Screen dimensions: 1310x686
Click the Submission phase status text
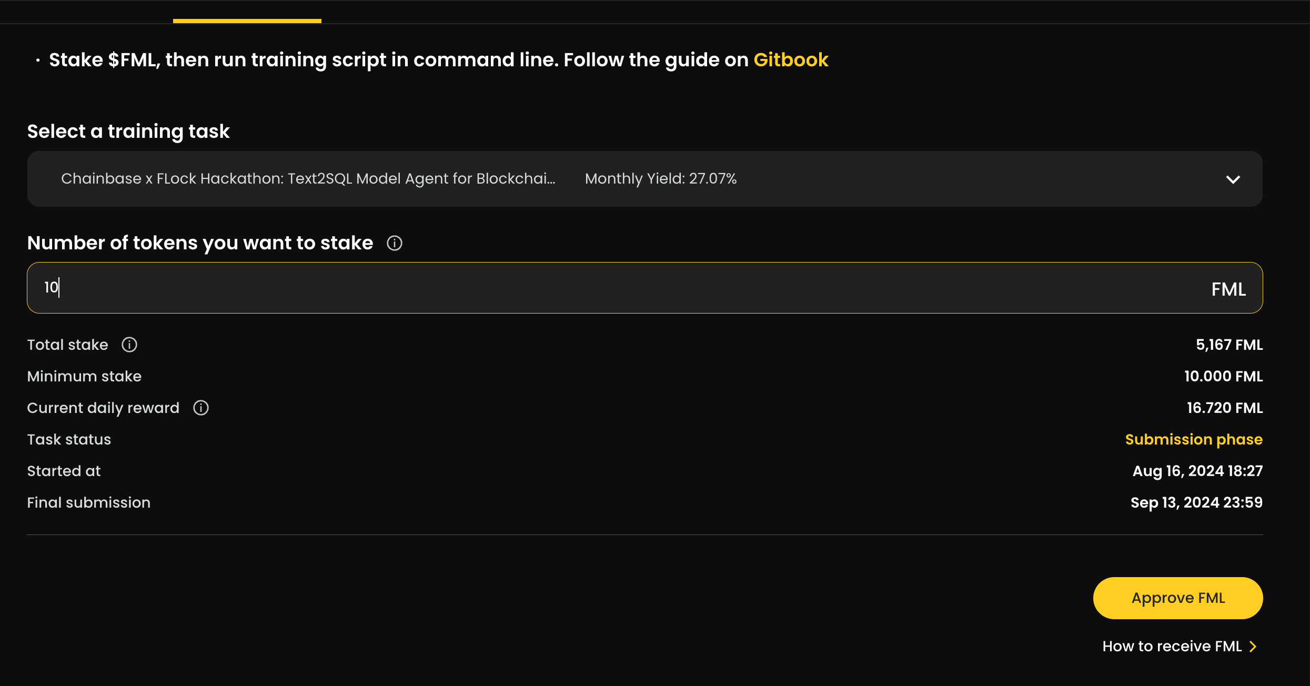coord(1194,439)
